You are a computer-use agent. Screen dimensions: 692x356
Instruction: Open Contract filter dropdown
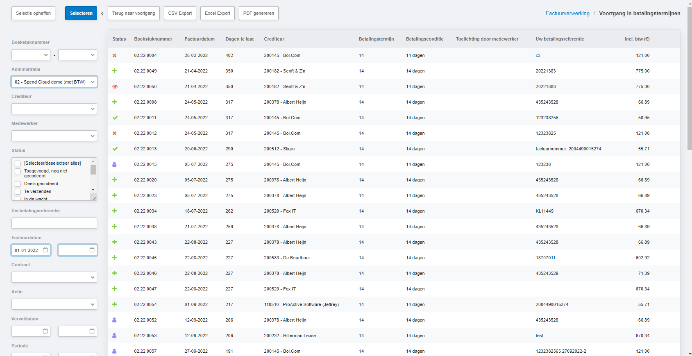pyautogui.click(x=54, y=277)
